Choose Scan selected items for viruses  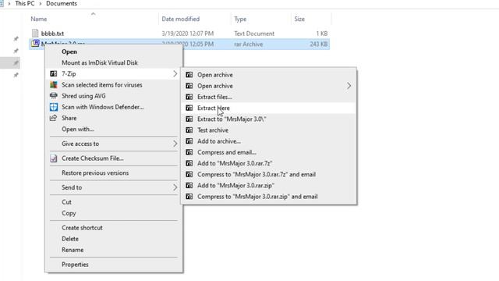point(102,85)
